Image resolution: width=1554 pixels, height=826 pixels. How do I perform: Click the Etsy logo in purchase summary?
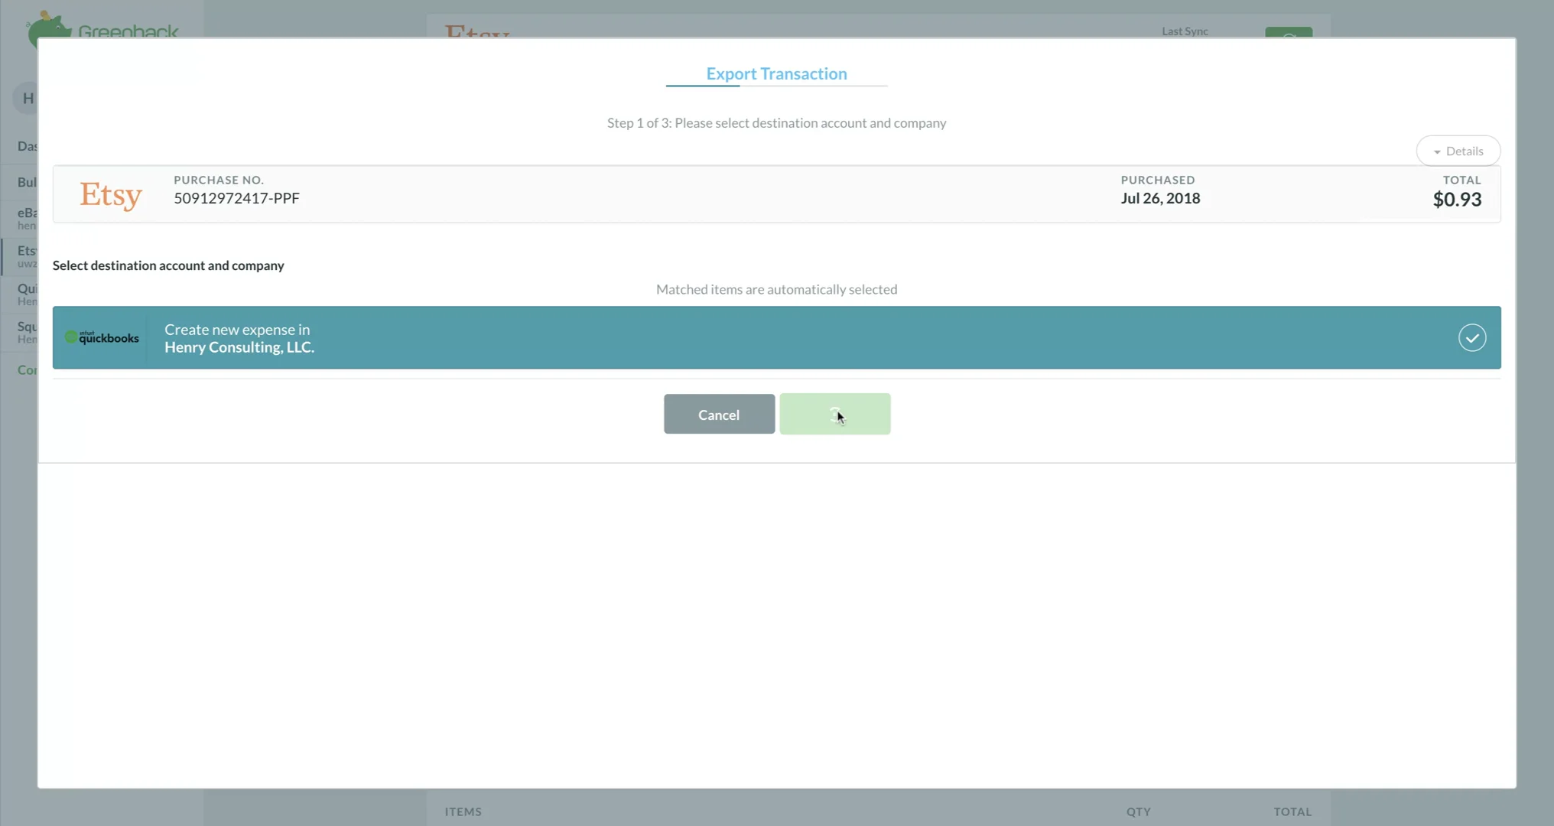point(111,195)
